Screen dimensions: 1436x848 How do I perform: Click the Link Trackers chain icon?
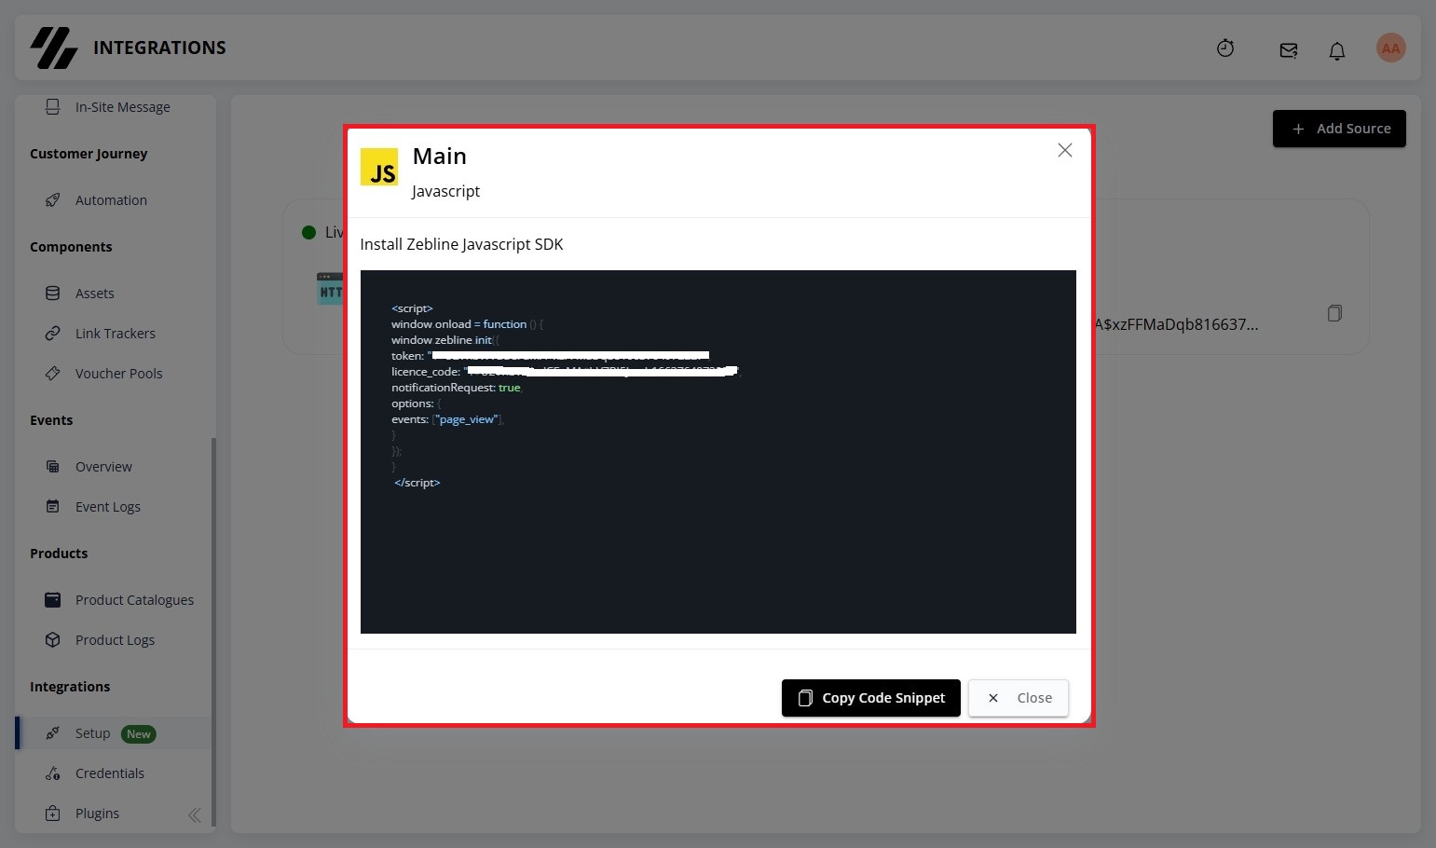(x=53, y=334)
